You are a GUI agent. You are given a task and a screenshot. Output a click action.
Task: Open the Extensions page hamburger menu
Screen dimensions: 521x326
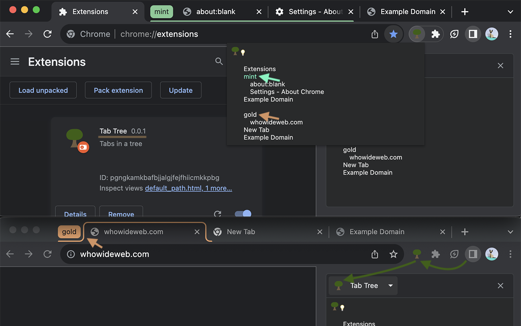tap(15, 62)
